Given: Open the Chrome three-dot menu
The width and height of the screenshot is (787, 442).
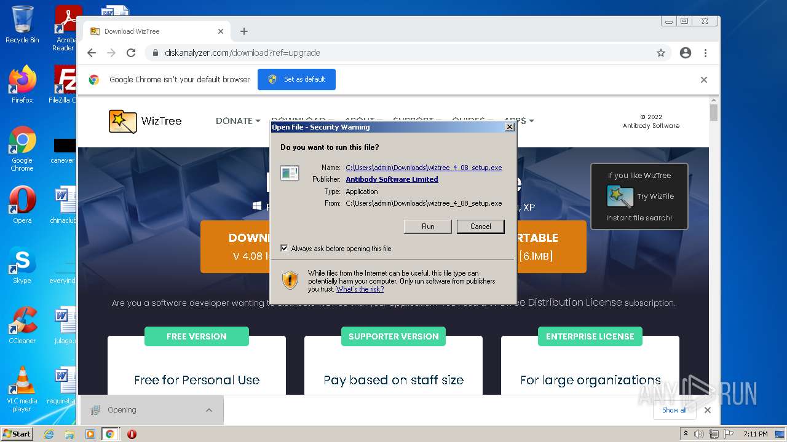Looking at the screenshot, I should click(706, 53).
